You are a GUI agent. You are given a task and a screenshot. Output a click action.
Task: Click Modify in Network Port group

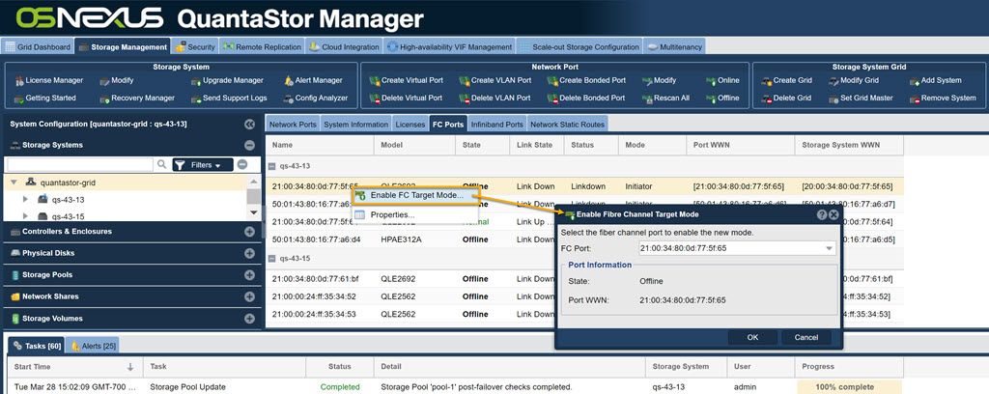659,81
